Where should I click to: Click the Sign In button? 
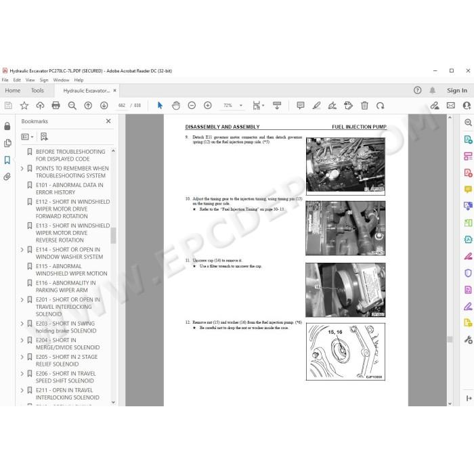(x=457, y=90)
